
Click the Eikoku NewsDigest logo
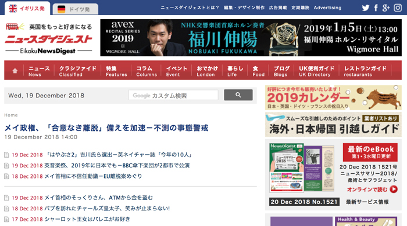48,38
